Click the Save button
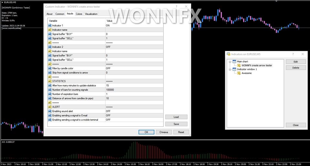 [176, 124]
